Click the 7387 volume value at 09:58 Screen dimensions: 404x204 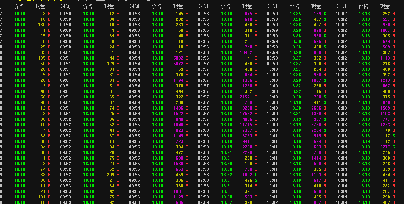[247, 130]
